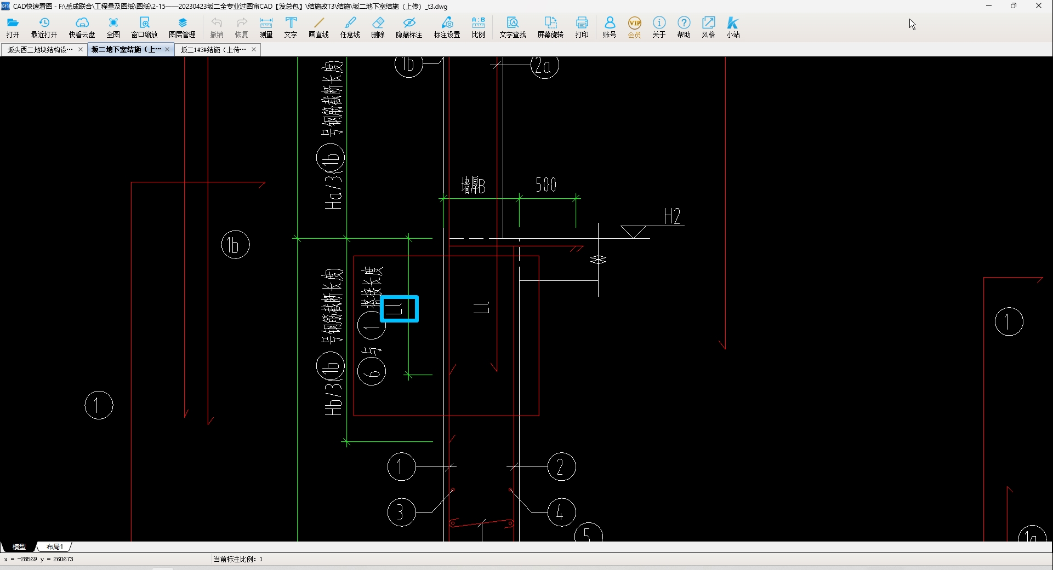Undo with the 撤销 button
Image resolution: width=1053 pixels, height=570 pixels.
[x=217, y=27]
